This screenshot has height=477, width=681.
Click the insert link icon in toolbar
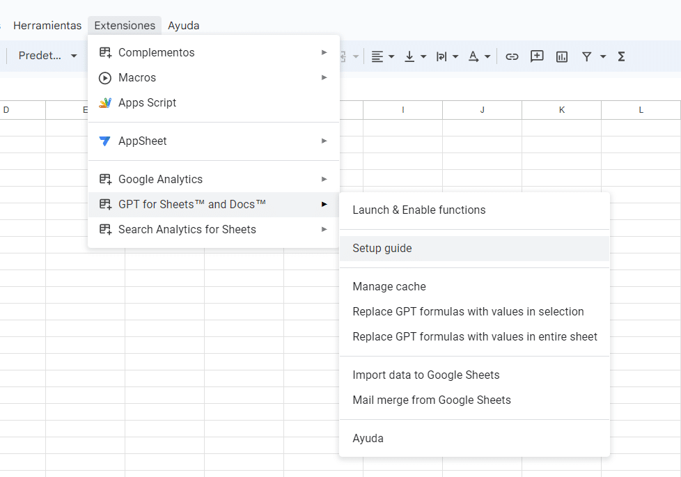point(512,56)
